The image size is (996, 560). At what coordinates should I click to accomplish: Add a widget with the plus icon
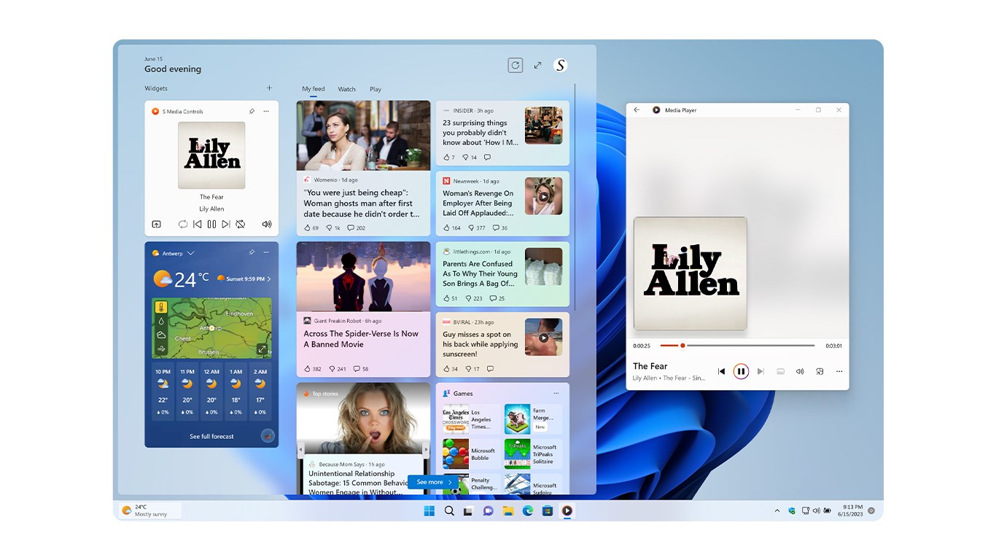point(269,87)
